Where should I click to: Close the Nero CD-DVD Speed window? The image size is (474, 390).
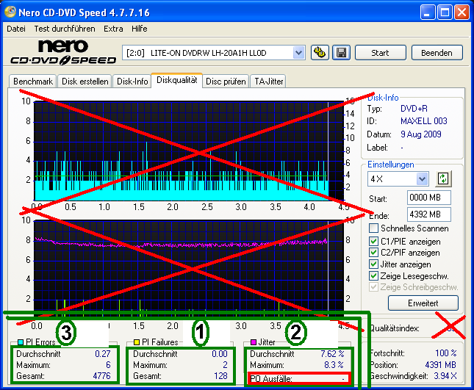(x=462, y=12)
